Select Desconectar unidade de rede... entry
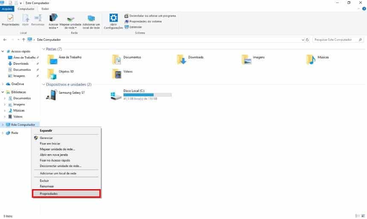The width and height of the screenshot is (367, 219). pyautogui.click(x=67, y=166)
